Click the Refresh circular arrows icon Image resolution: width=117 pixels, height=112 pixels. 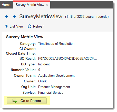30,26
